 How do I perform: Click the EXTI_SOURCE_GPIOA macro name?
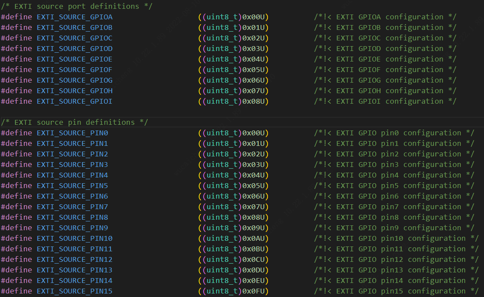(74, 17)
